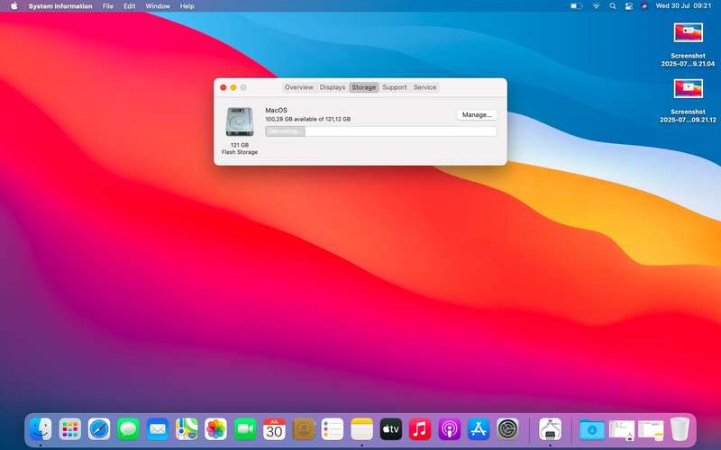721x450 pixels.
Task: Open the Notes app in the Dock
Action: 362,429
